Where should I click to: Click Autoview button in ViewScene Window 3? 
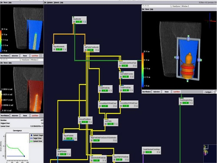pos(156,92)
